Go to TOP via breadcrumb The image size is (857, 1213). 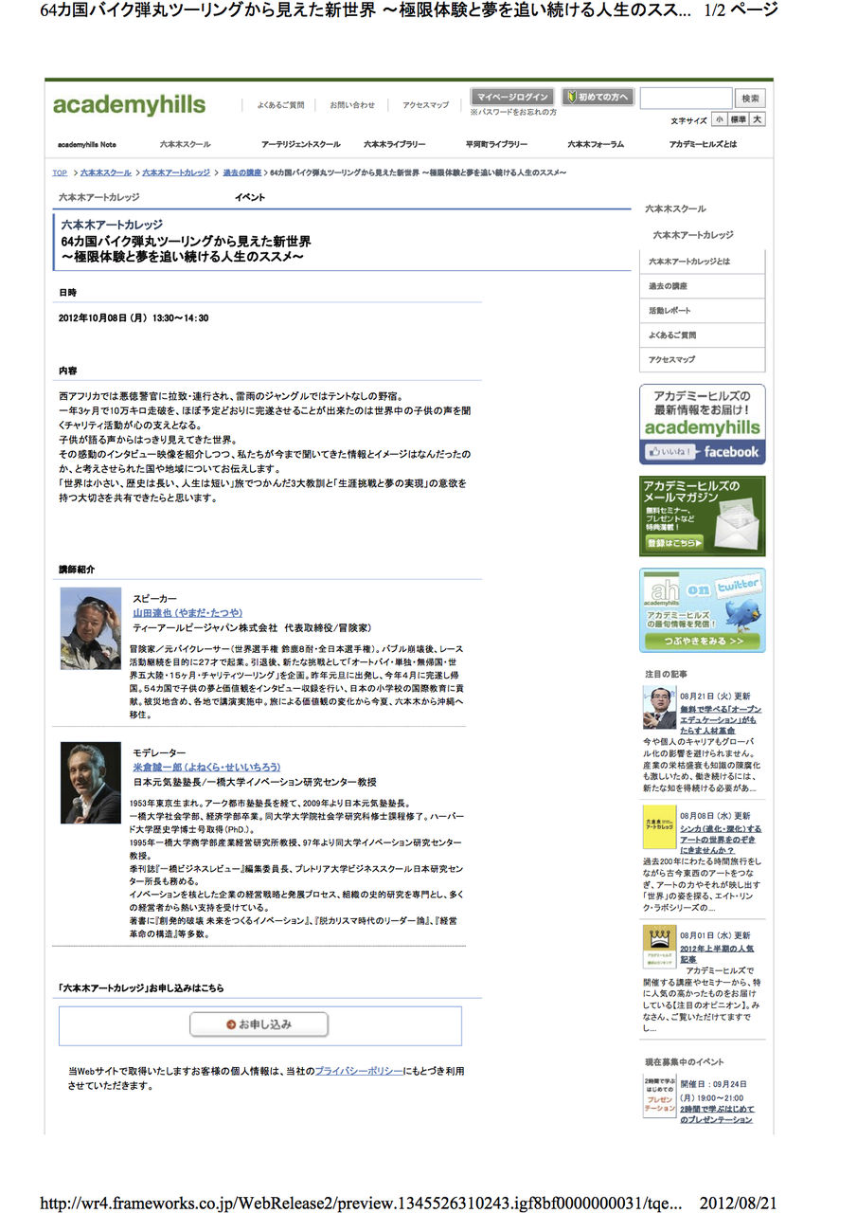coord(60,173)
